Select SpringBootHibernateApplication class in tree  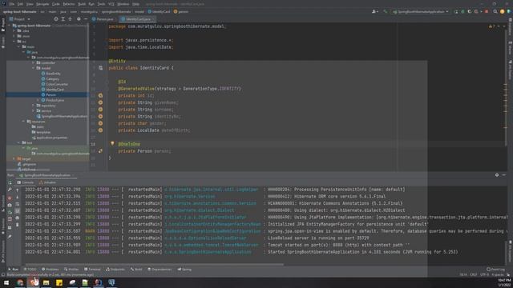point(63,116)
